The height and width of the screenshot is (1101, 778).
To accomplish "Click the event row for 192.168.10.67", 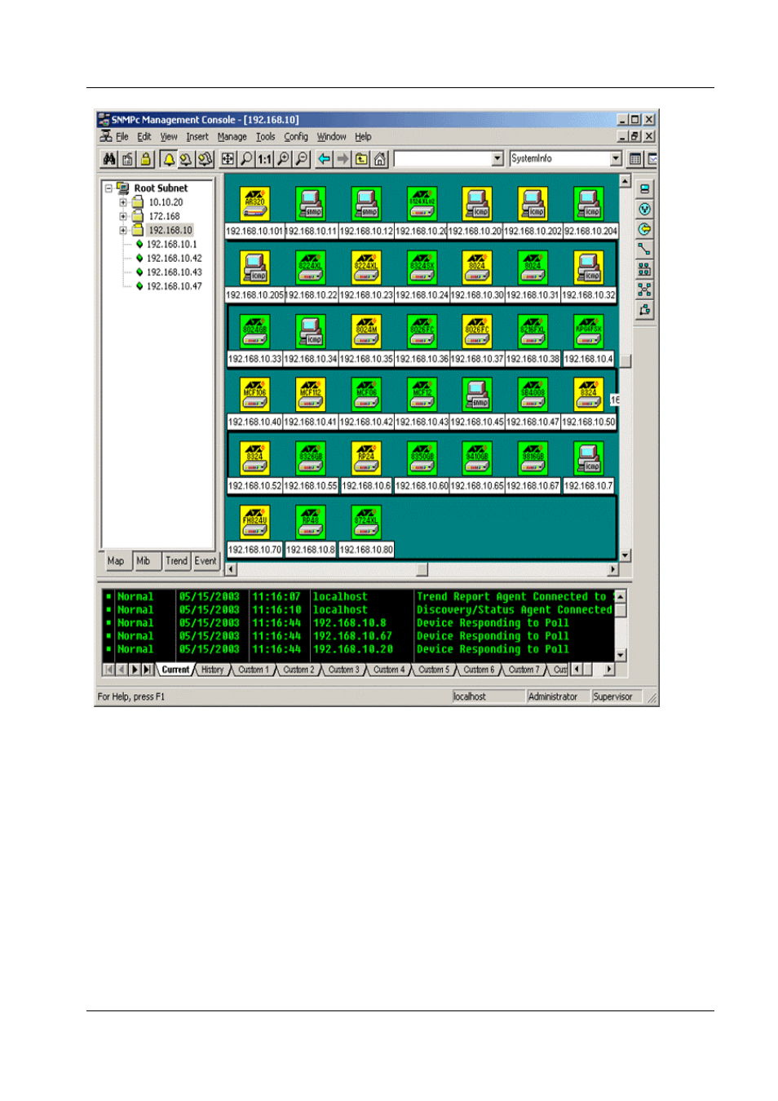I will [358, 636].
